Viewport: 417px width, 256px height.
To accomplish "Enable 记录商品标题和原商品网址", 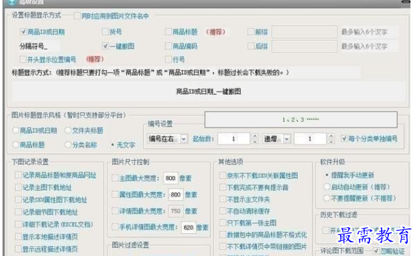I will point(18,175).
